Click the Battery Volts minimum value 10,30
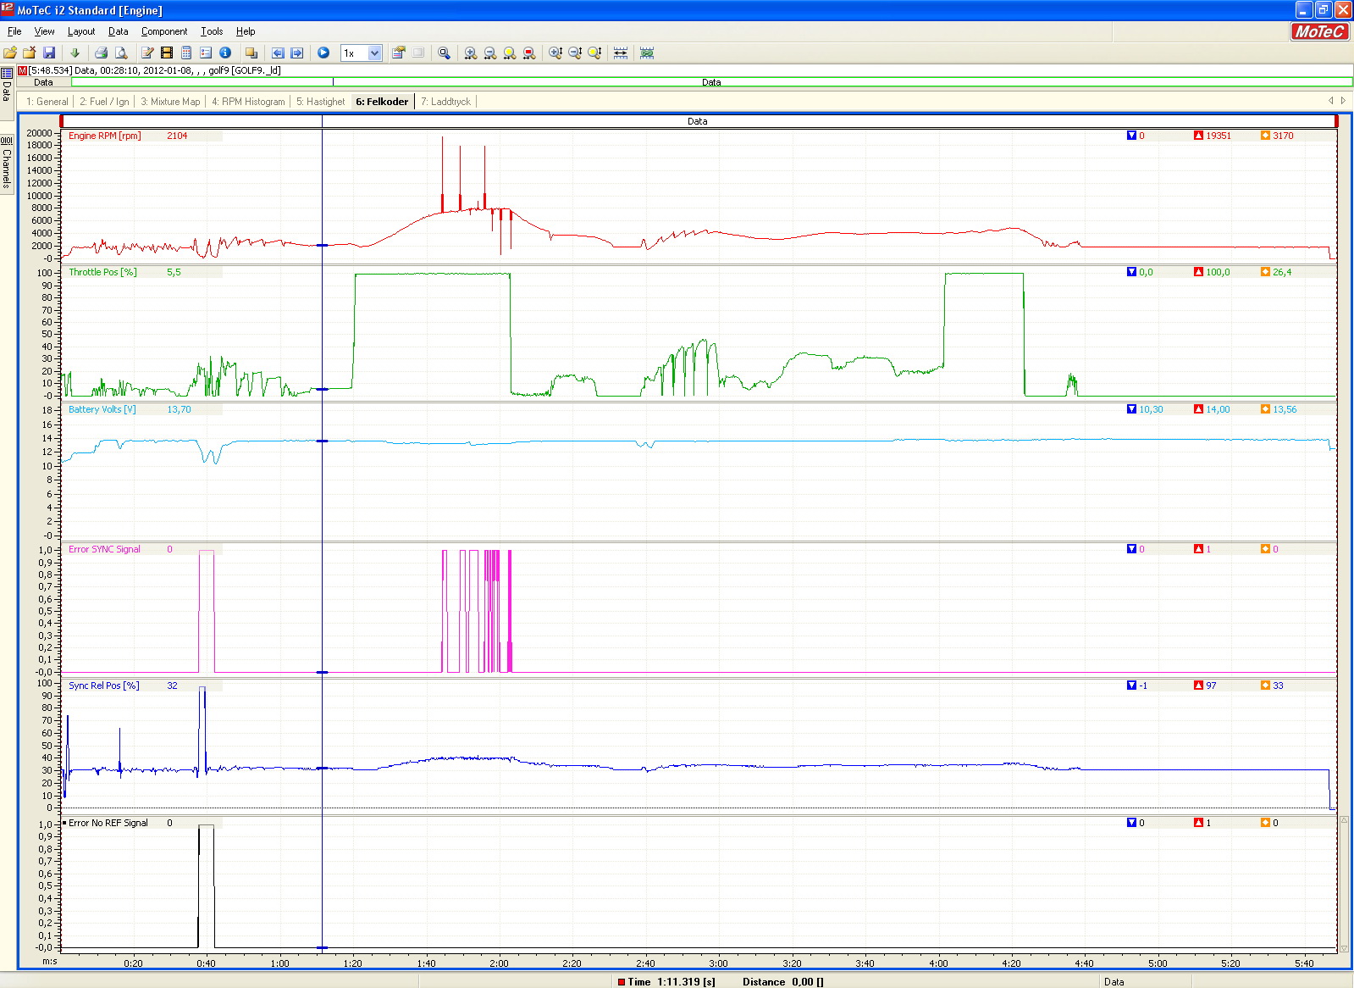 [1151, 409]
